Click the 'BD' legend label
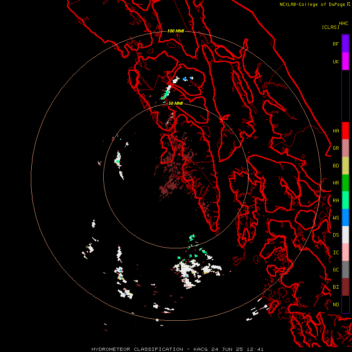This screenshot has width=352, height=352. tap(336, 166)
